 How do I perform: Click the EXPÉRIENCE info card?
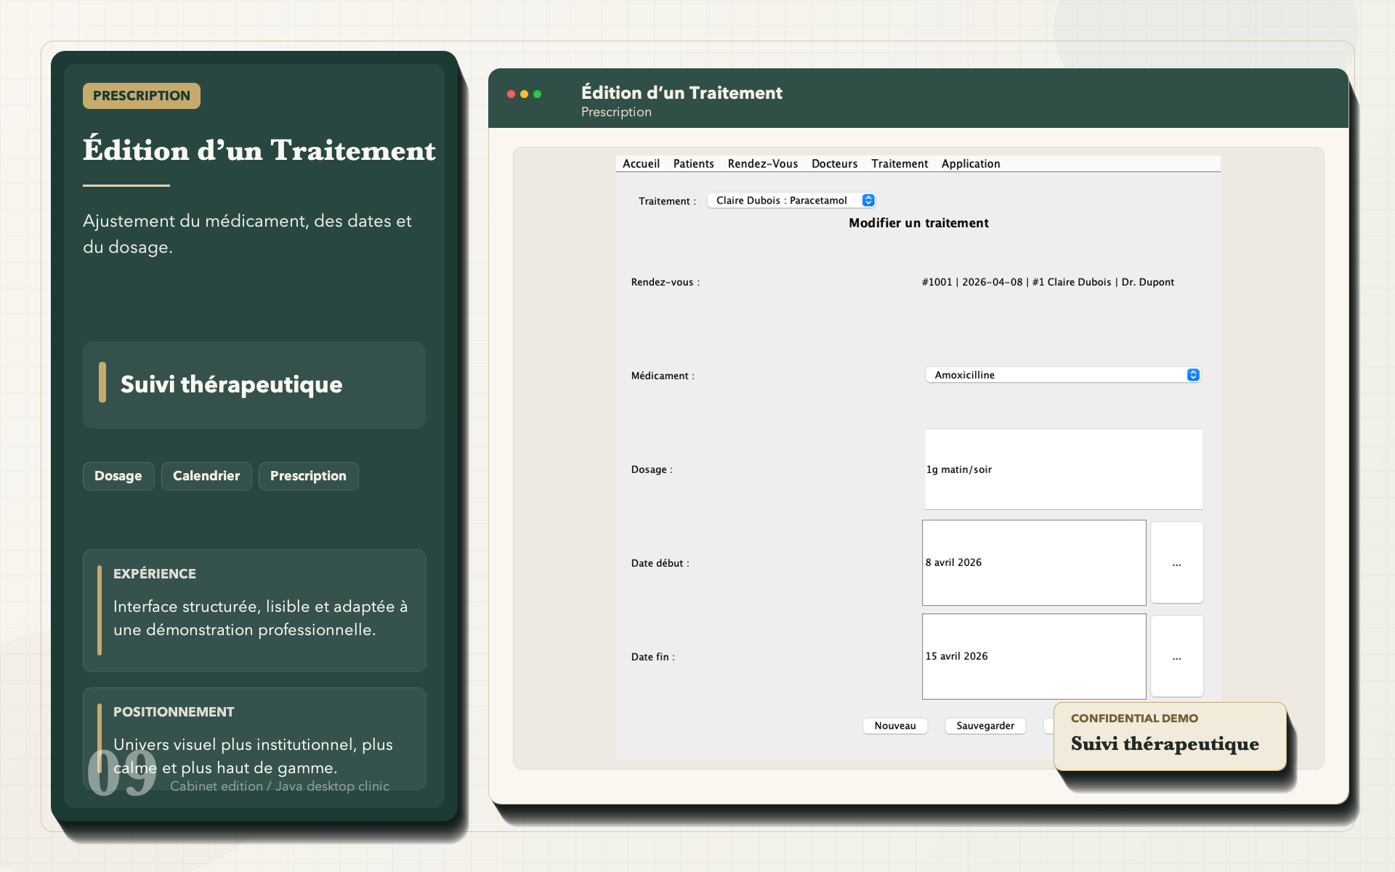[254, 610]
